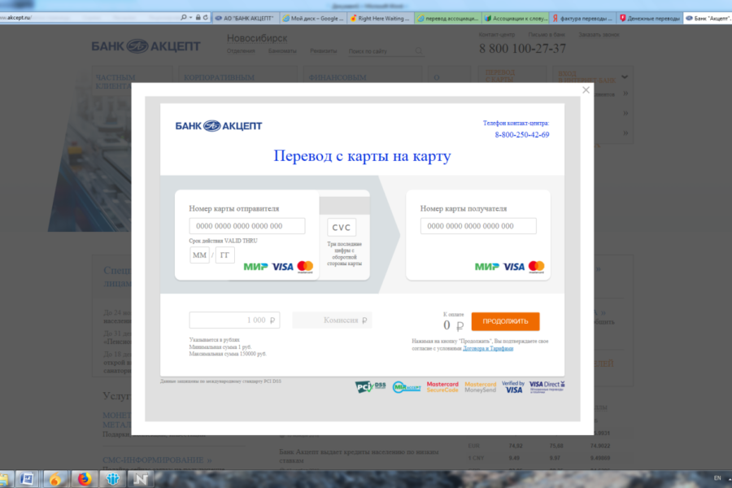Click the VISA Direct badge
The height and width of the screenshot is (488, 732).
[547, 387]
